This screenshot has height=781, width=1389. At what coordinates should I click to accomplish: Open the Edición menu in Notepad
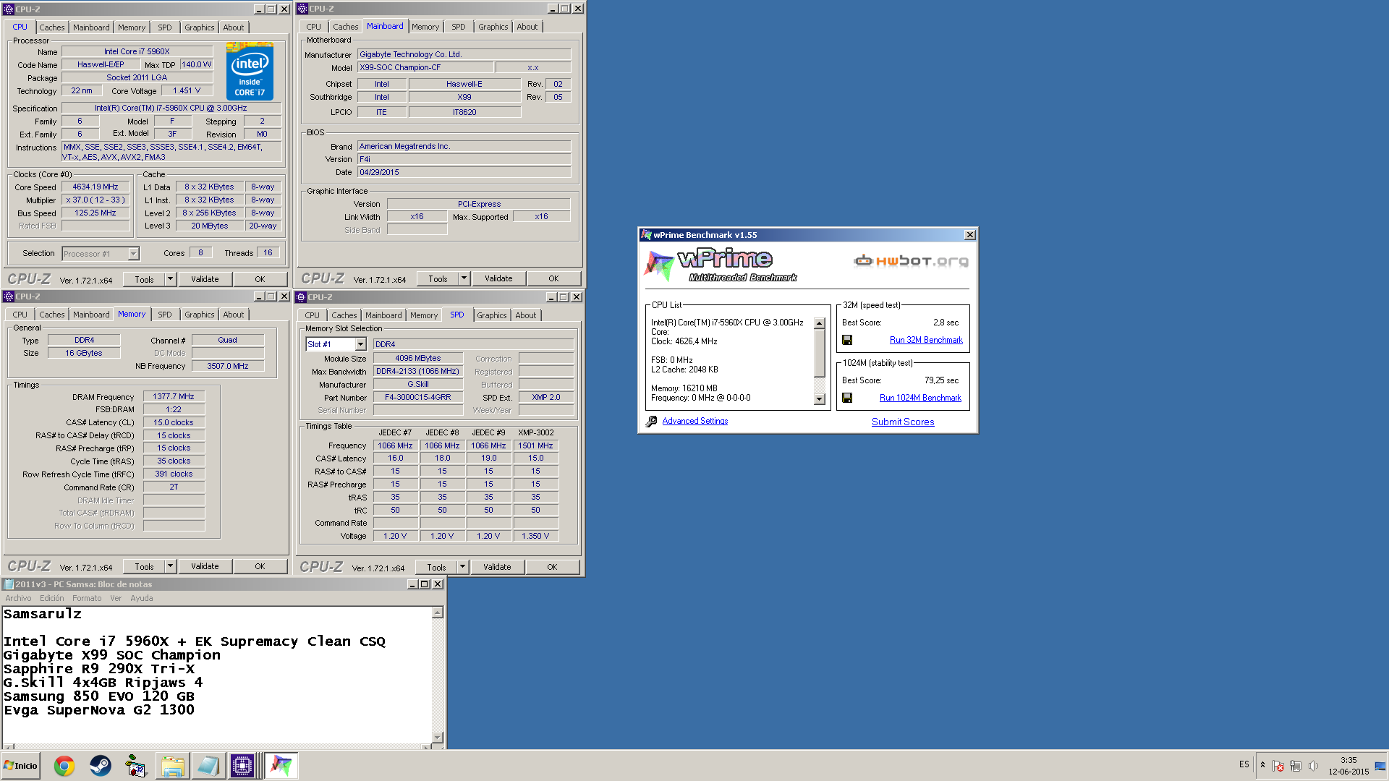pyautogui.click(x=52, y=598)
